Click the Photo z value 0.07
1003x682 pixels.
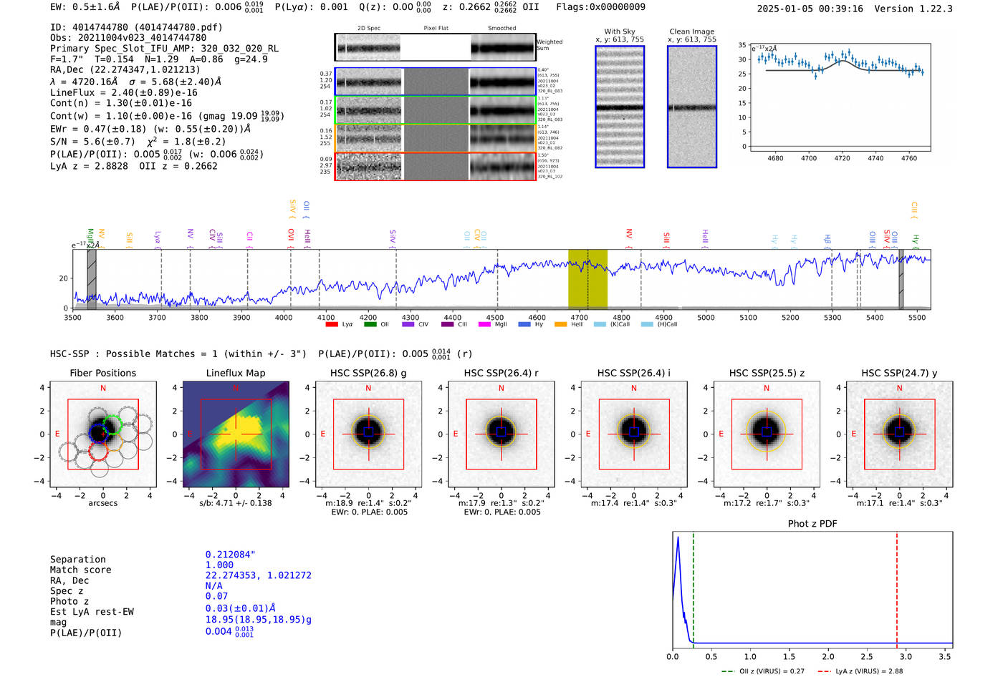216,596
